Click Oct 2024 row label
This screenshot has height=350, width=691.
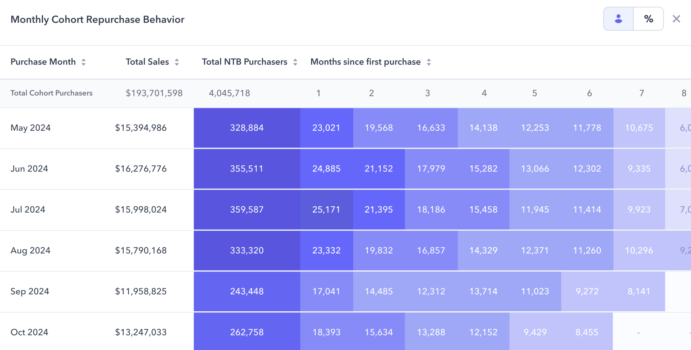tap(30, 332)
